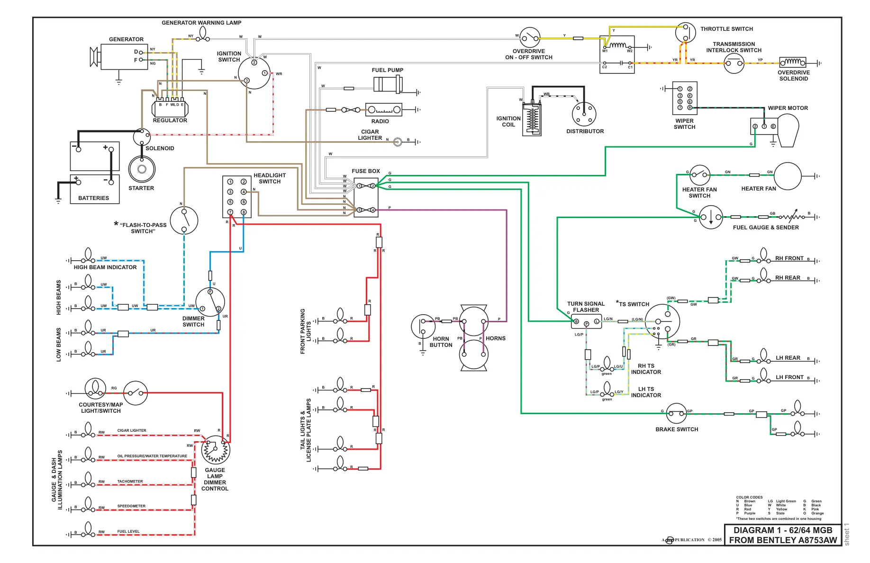
Task: Select the 'TAIL LIGHTS & LICENSE PLATE LAMPS' label
Action: click(306, 430)
